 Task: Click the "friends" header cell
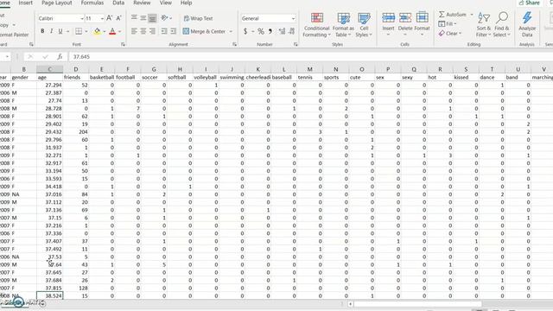(x=76, y=77)
